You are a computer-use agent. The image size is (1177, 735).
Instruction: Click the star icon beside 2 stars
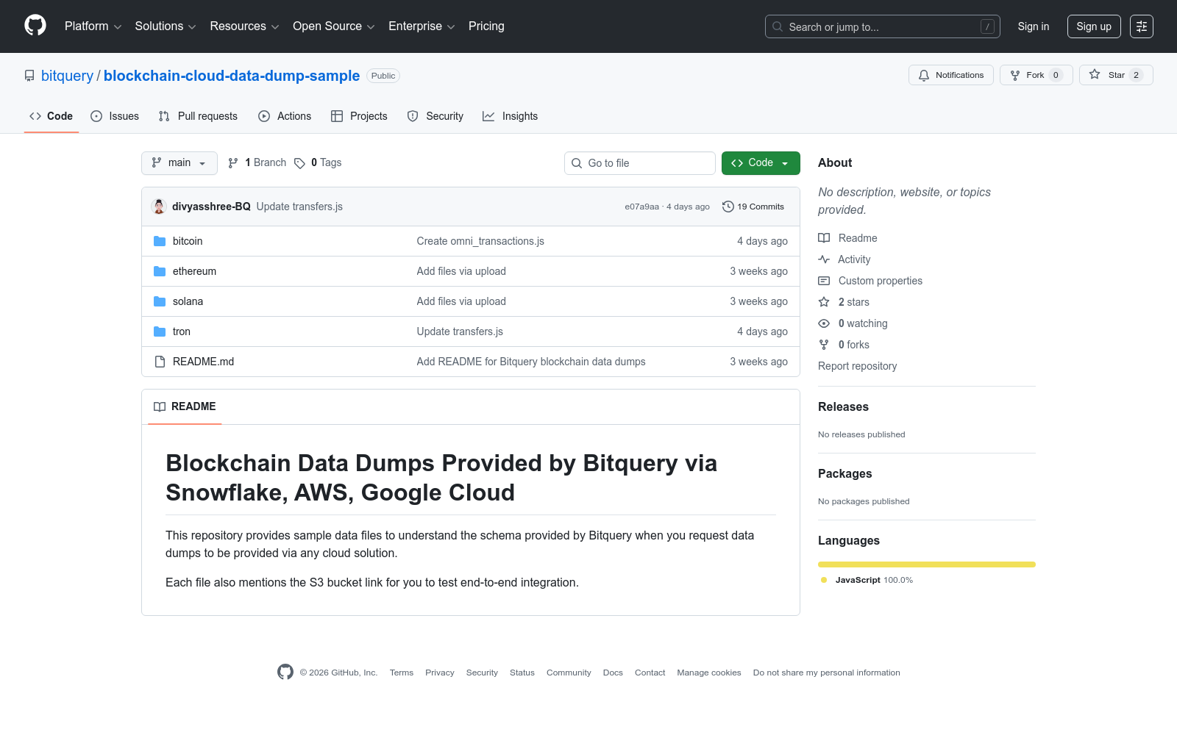[824, 302]
